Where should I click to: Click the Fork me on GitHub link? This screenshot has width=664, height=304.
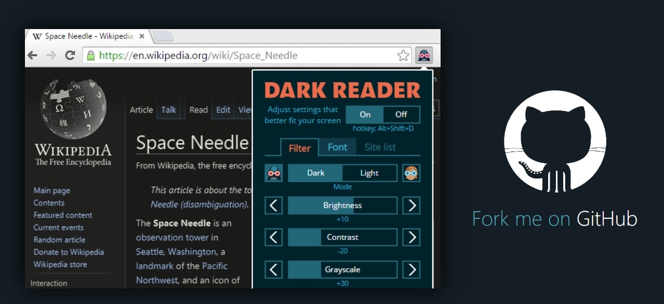point(554,219)
